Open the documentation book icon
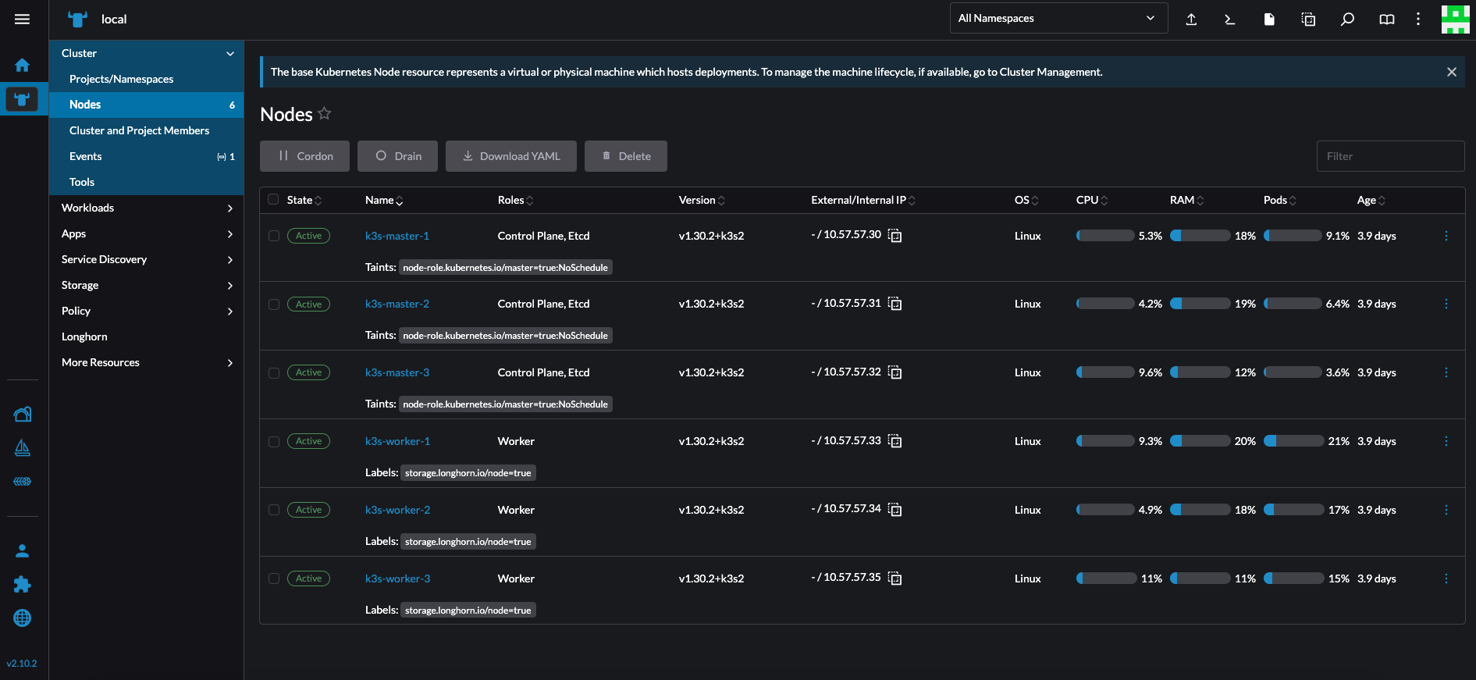 coord(1386,19)
